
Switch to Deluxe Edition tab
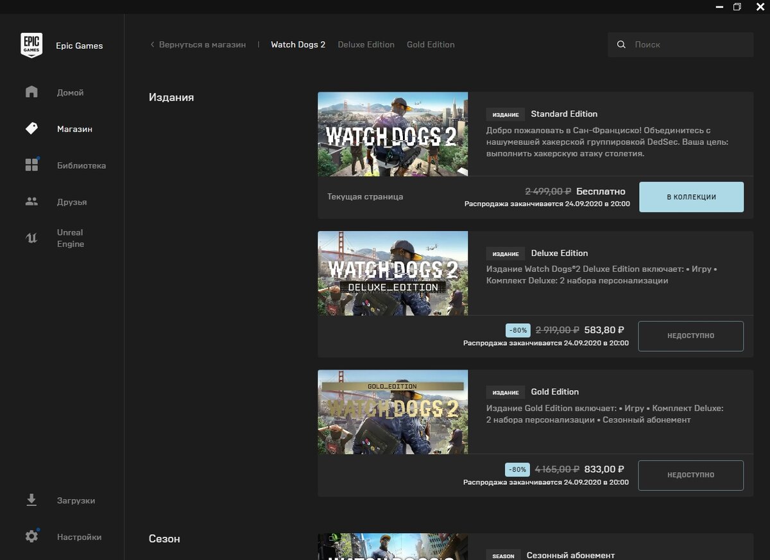pyautogui.click(x=366, y=45)
